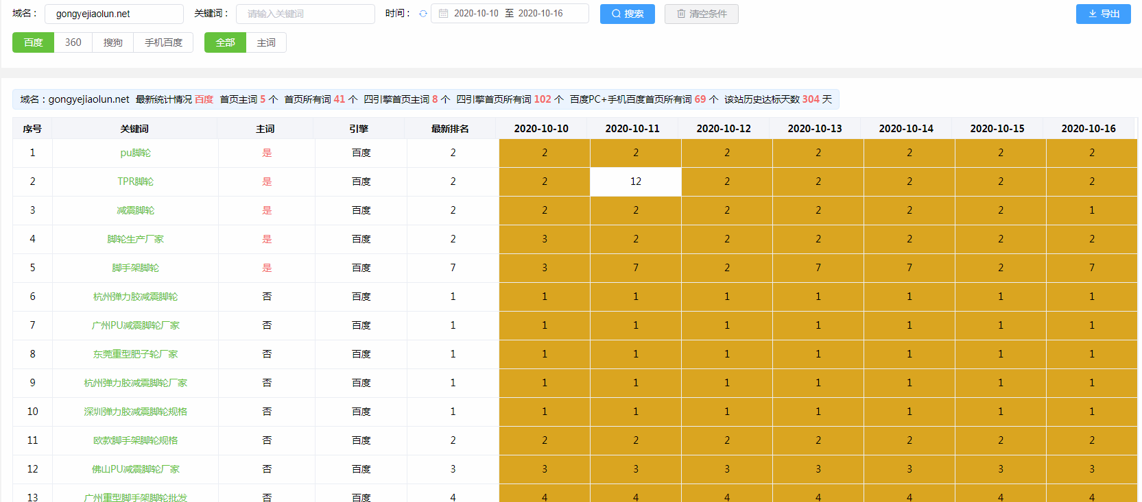The width and height of the screenshot is (1142, 502).
Task: Click the trash icon on 清空条件 button
Action: pos(681,14)
